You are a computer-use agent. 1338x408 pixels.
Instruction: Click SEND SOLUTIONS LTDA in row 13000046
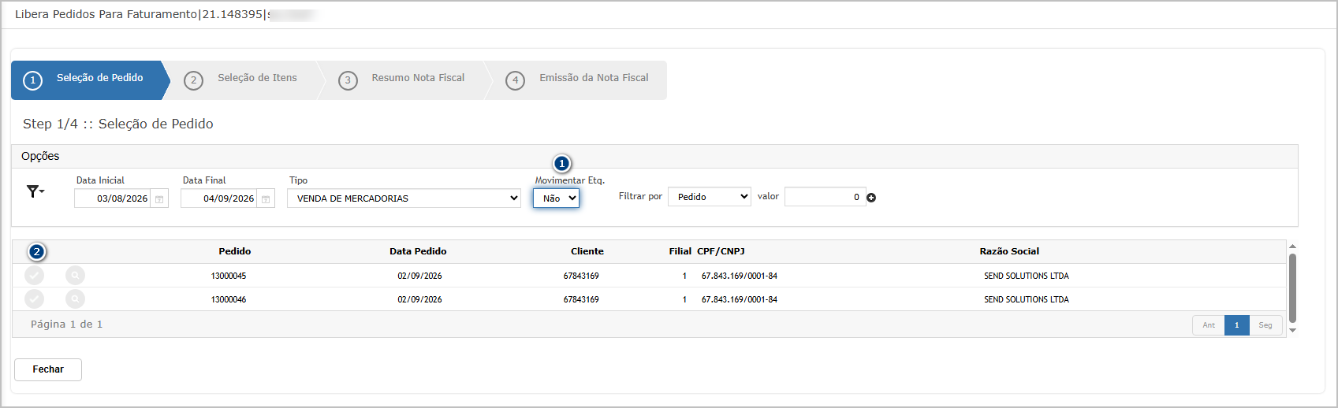coord(1027,299)
